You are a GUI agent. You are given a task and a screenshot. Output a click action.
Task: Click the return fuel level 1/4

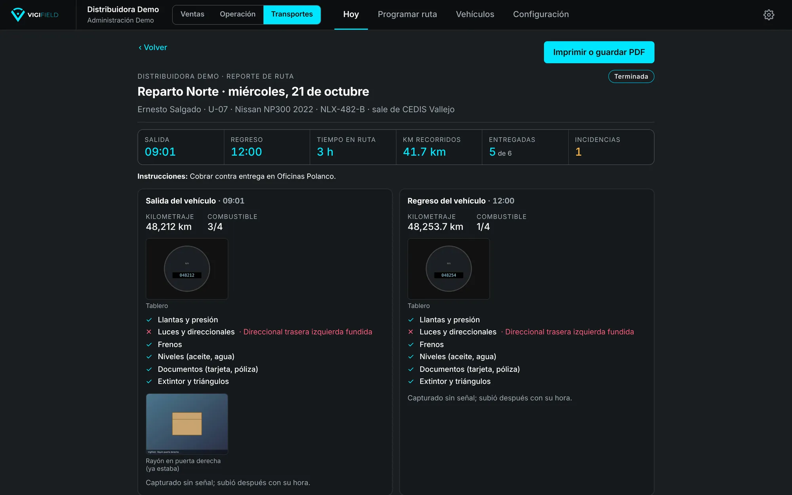coord(483,227)
